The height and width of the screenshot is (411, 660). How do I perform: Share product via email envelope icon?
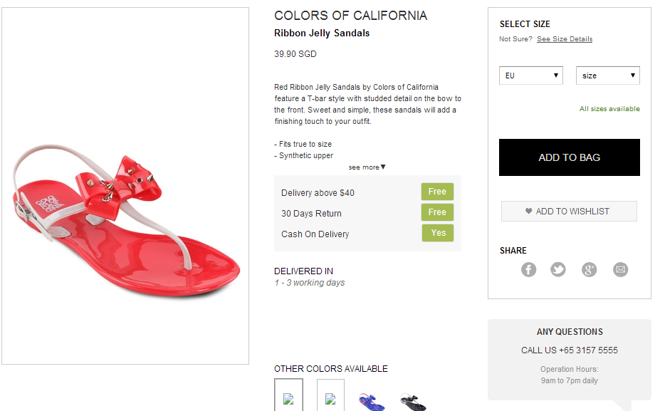[x=621, y=269]
